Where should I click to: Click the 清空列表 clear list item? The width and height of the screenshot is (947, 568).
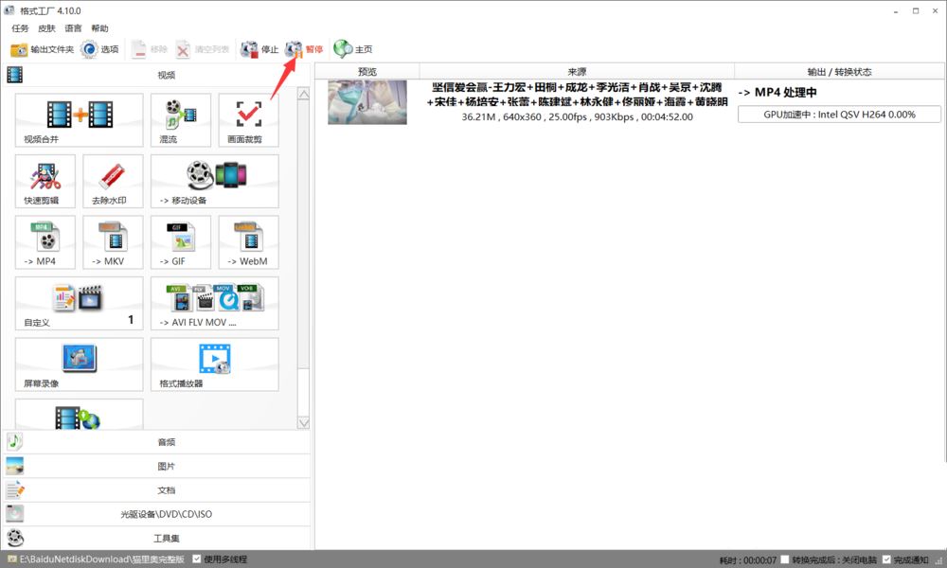click(203, 49)
